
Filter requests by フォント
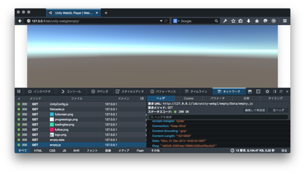coord(92,150)
